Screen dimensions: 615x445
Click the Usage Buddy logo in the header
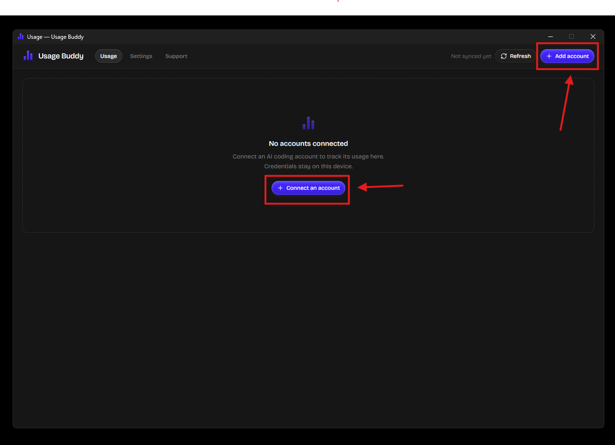click(x=28, y=56)
